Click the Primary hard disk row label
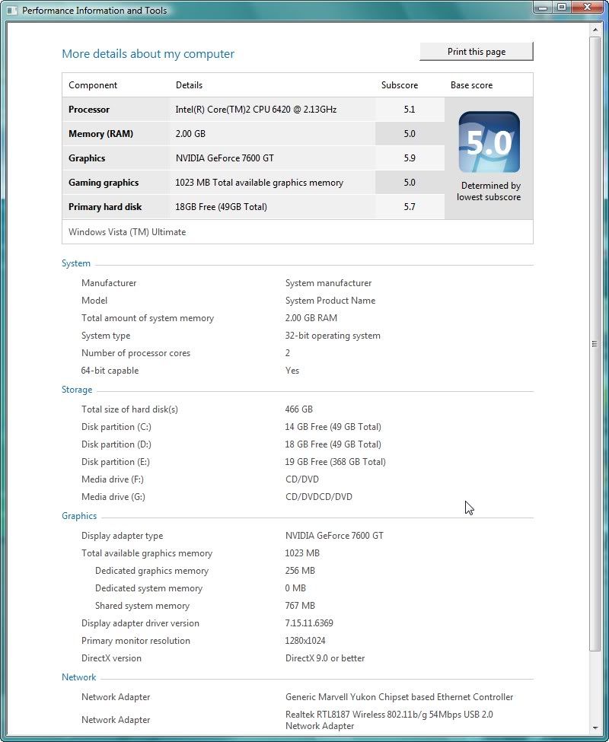This screenshot has width=609, height=742. (x=105, y=207)
